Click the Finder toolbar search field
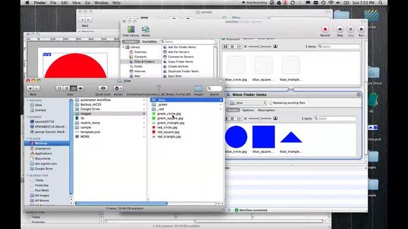408x229 pixels. (214, 88)
